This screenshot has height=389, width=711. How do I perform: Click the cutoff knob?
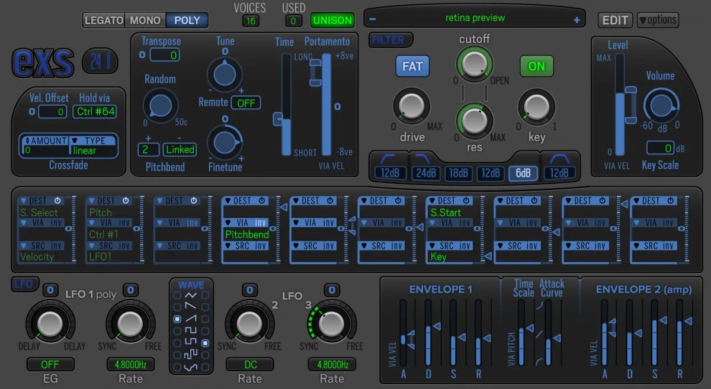tap(474, 63)
